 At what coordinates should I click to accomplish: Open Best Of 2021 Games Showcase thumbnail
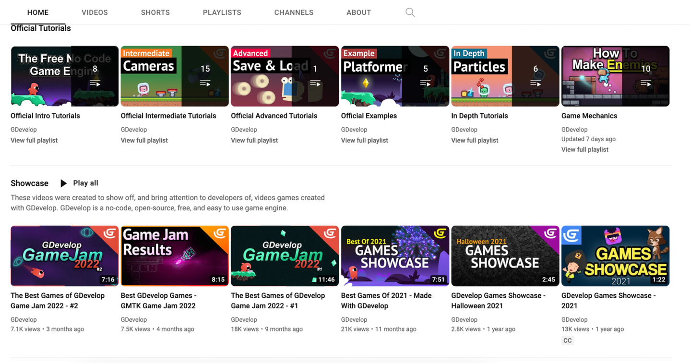coord(395,256)
